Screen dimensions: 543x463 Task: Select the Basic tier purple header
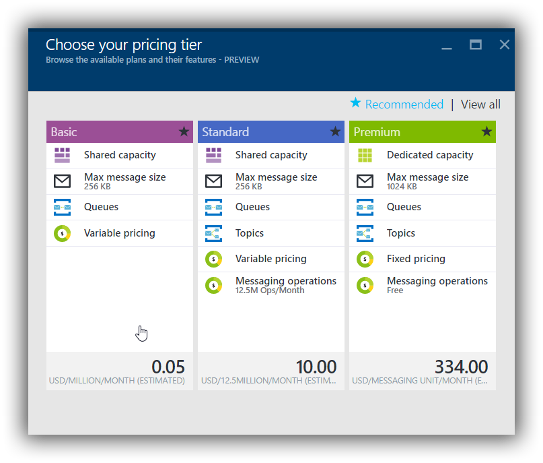tap(120, 132)
